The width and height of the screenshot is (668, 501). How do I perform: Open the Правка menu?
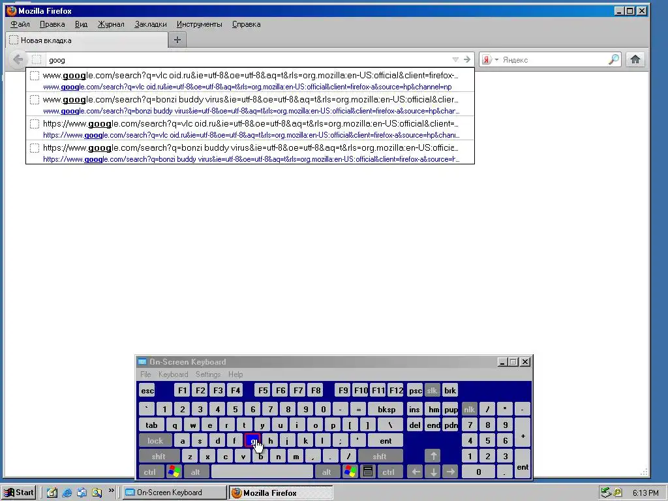click(52, 24)
